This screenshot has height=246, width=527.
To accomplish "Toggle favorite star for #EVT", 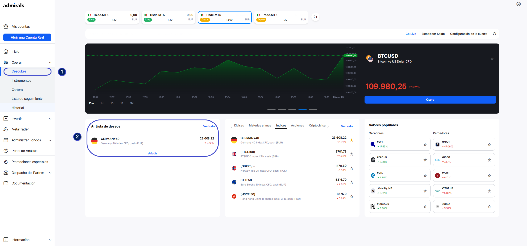I will point(425,145).
